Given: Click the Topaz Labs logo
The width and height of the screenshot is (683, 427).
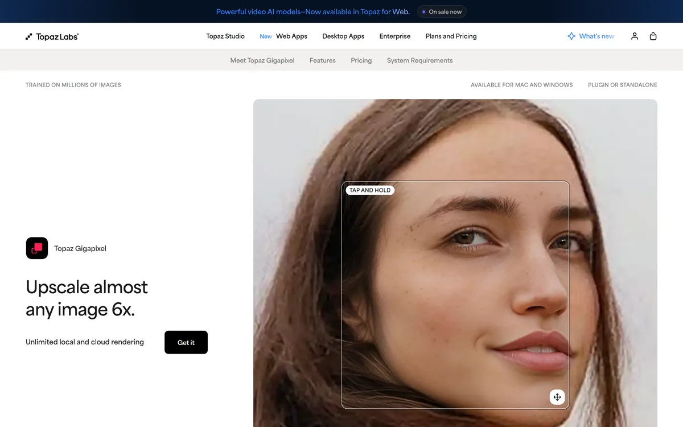Looking at the screenshot, I should [52, 36].
